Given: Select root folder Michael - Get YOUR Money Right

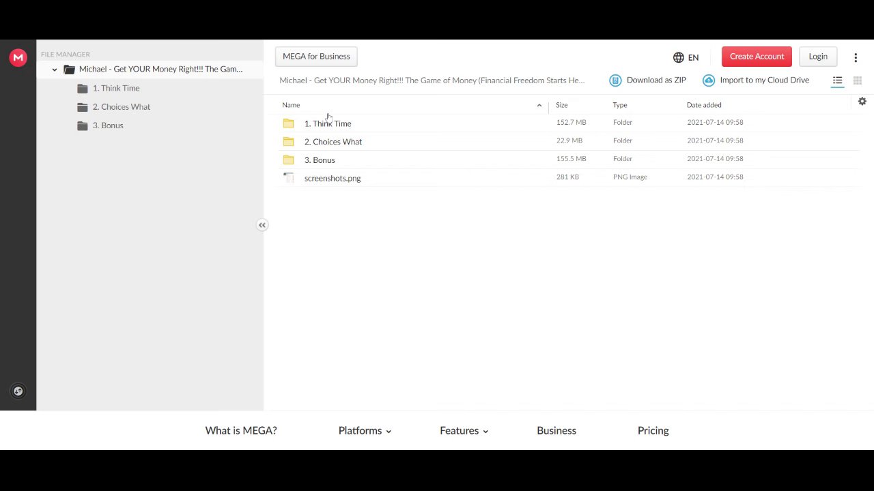Looking at the screenshot, I should click(160, 69).
